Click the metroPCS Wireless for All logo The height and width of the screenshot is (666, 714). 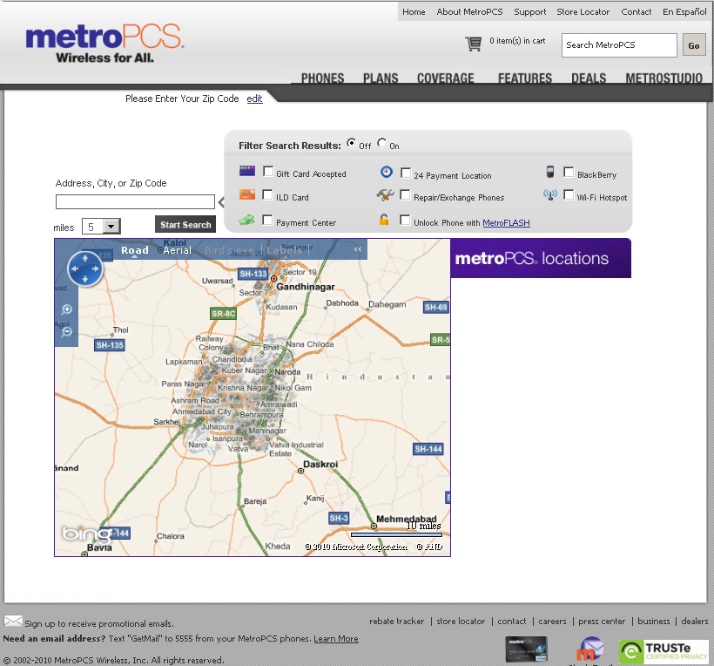(105, 44)
